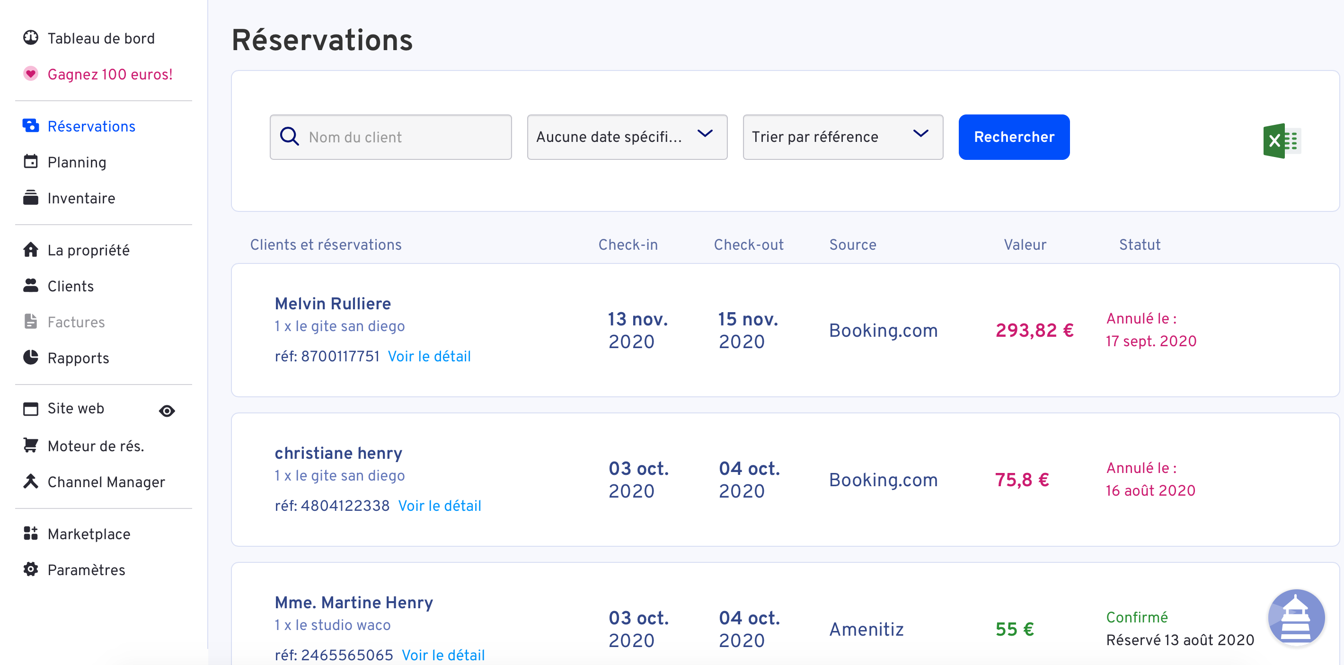Select the Réservations menu label

point(91,126)
